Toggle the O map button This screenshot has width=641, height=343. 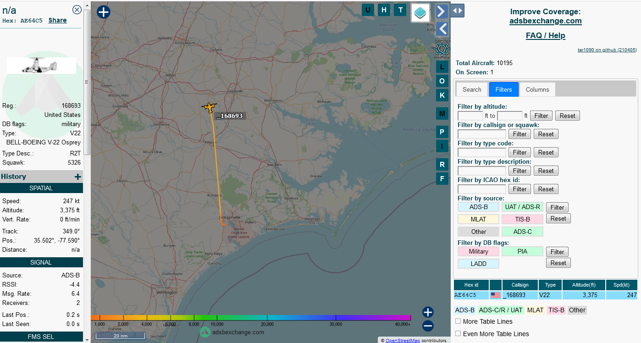[x=442, y=81]
